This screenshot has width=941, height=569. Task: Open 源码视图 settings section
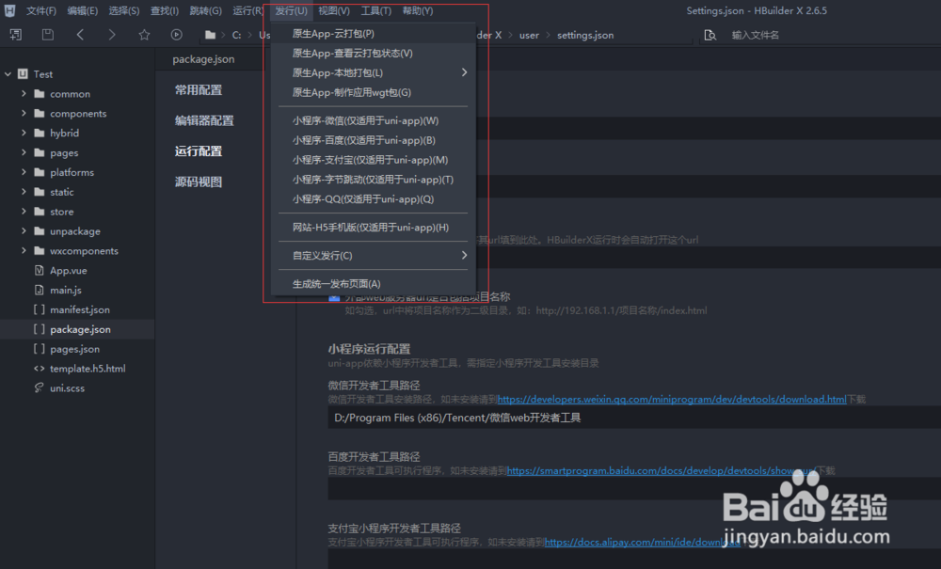(198, 182)
